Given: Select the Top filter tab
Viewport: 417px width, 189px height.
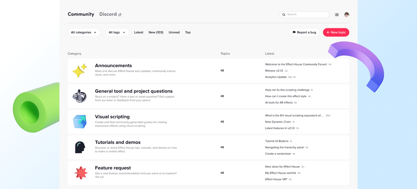Looking at the screenshot, I should pyautogui.click(x=188, y=32).
